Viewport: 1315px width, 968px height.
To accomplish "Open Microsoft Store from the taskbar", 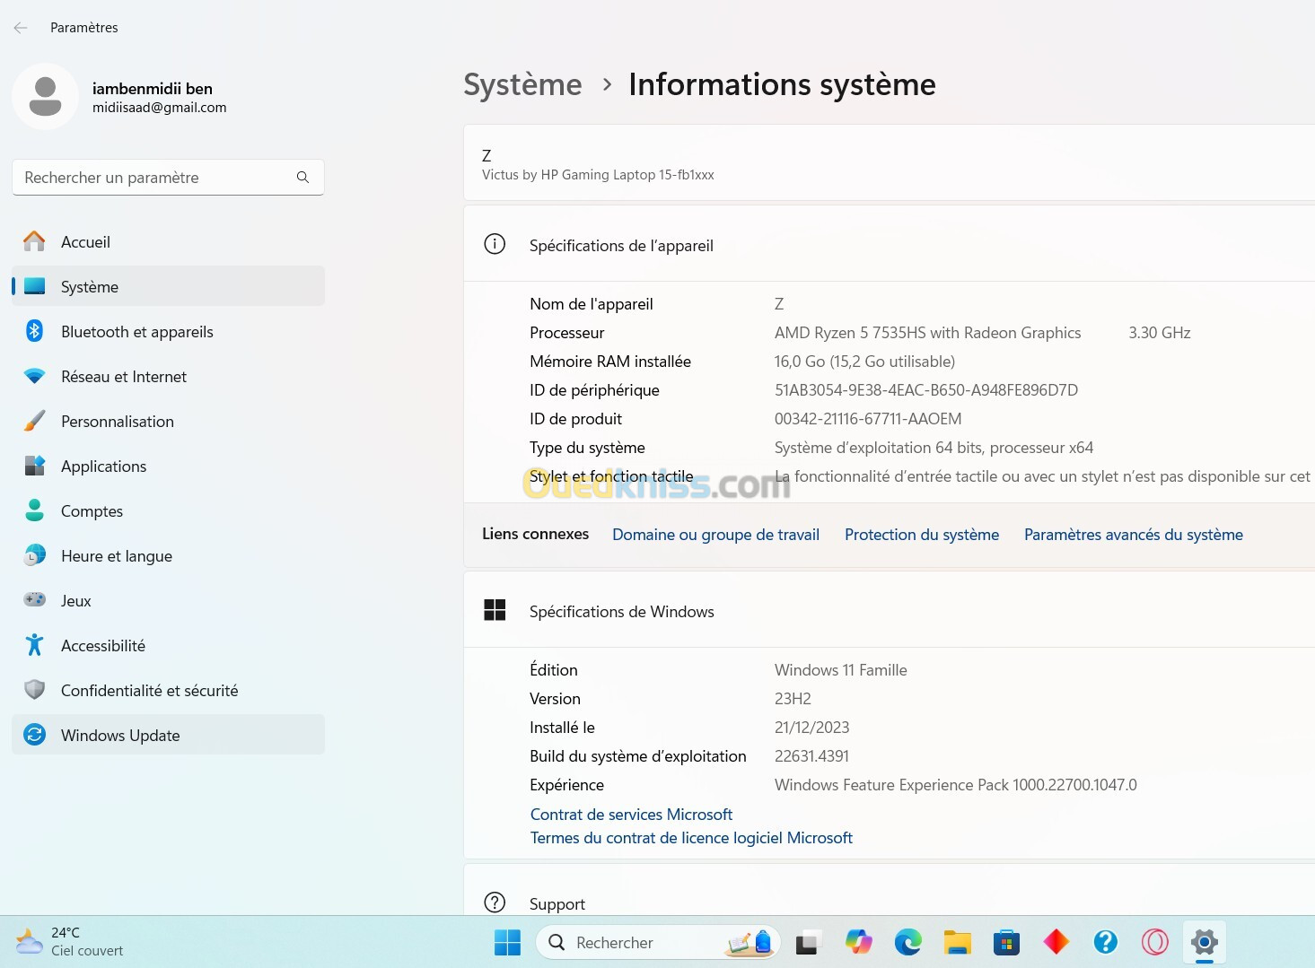I will click(1007, 943).
